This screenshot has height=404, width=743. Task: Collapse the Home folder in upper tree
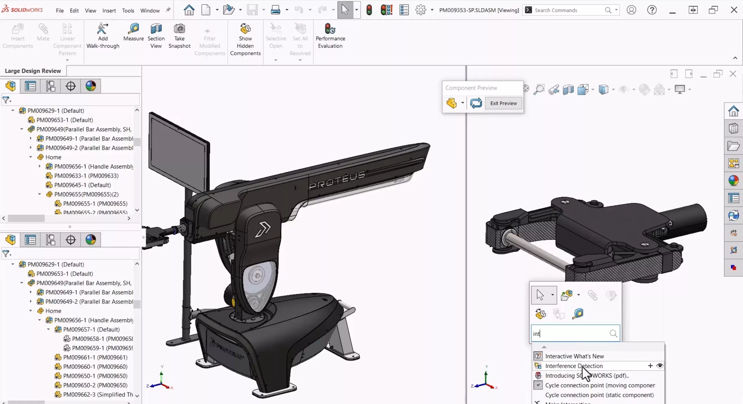tap(30, 157)
